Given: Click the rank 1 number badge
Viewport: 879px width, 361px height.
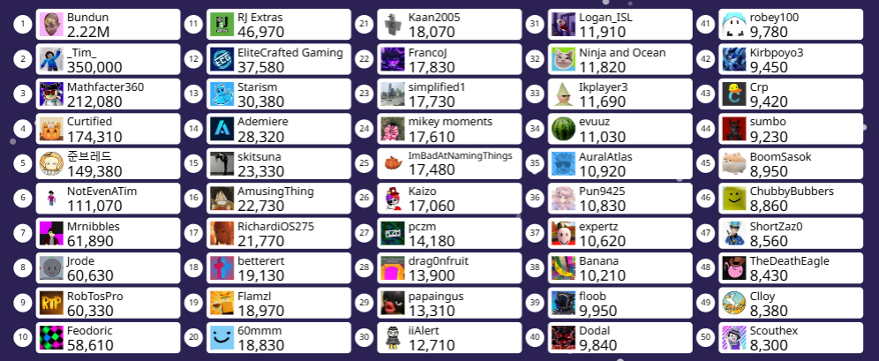Looking at the screenshot, I should [x=22, y=25].
